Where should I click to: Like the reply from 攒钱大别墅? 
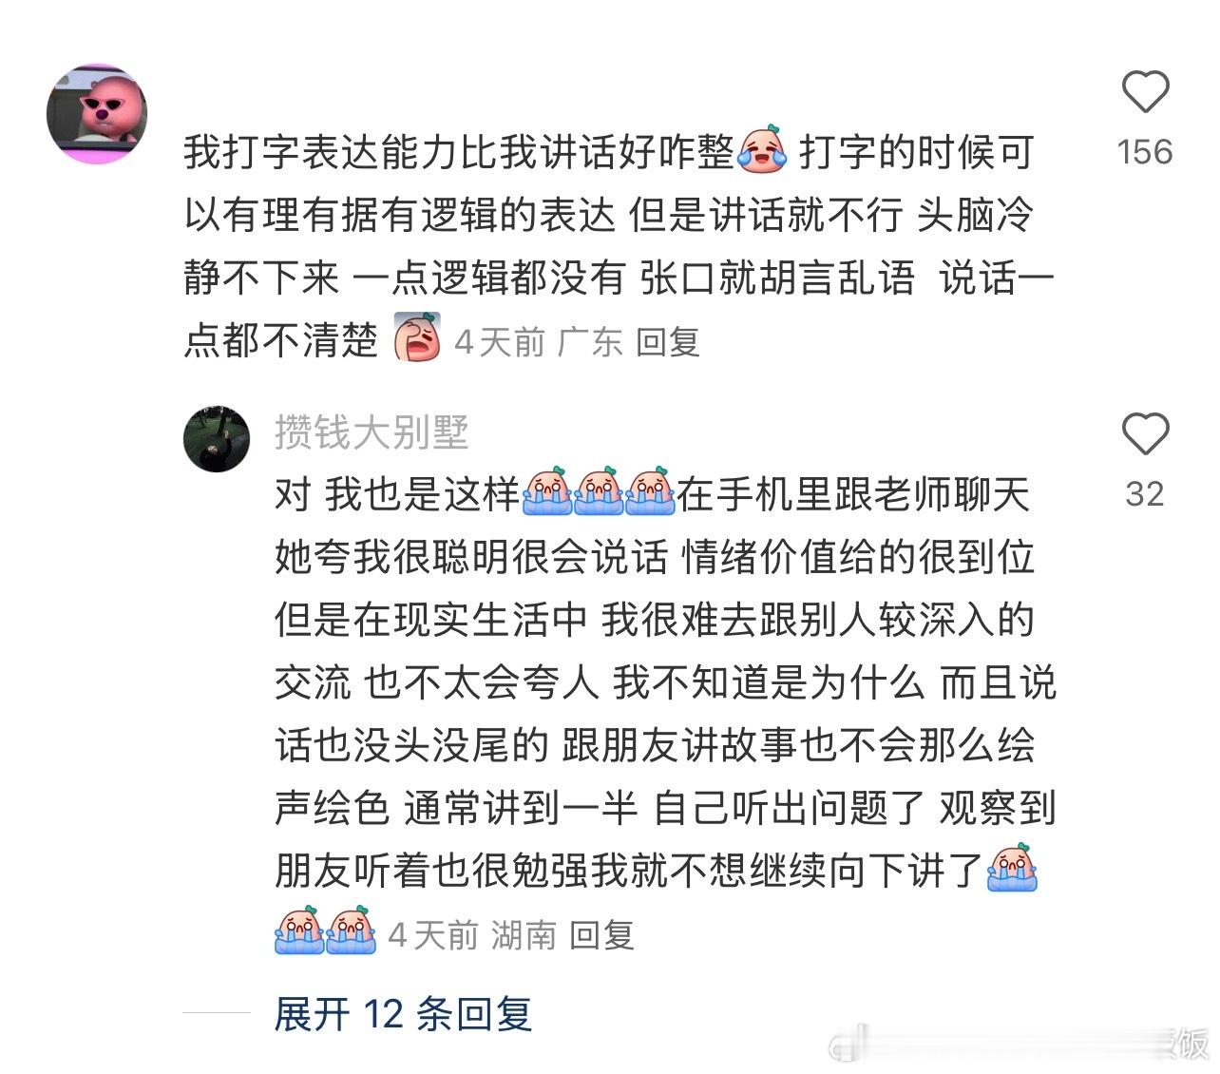[x=1145, y=434]
